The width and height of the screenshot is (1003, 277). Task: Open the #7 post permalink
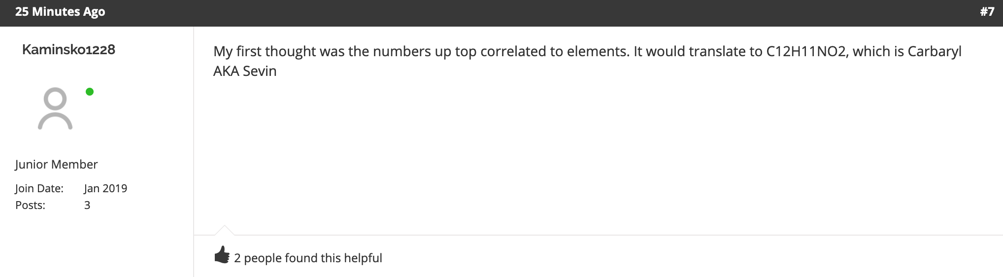pos(987,12)
